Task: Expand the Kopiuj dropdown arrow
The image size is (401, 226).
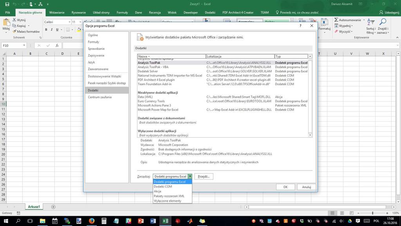Action: pos(29,26)
